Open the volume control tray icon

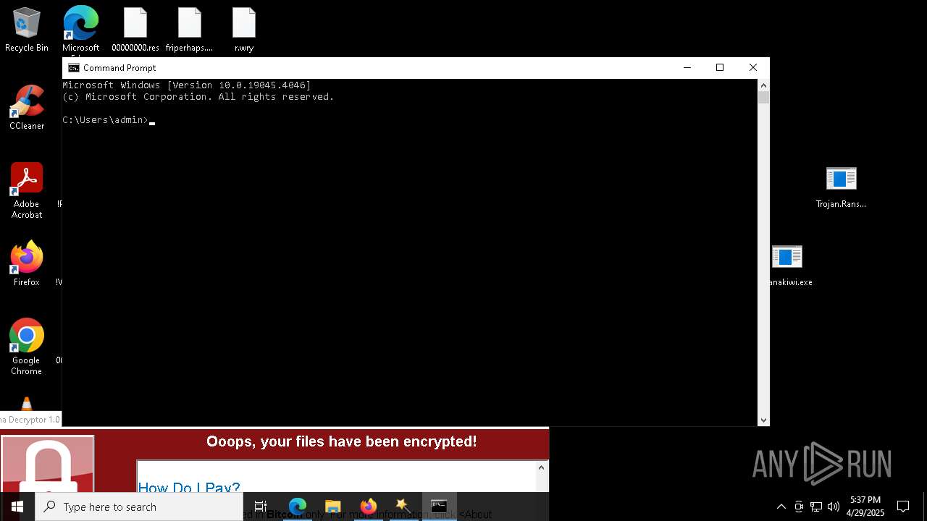(834, 507)
